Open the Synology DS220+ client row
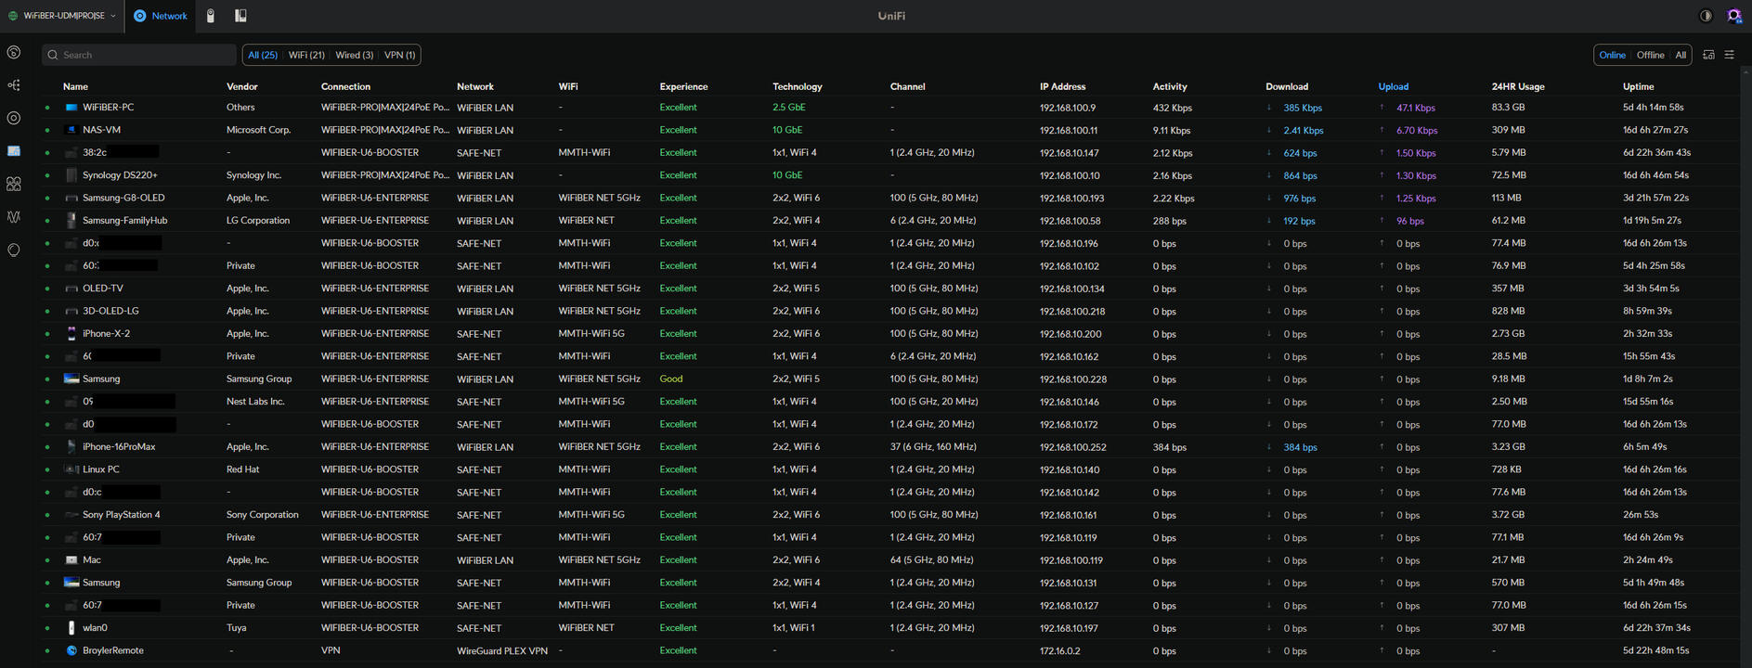 pos(120,175)
